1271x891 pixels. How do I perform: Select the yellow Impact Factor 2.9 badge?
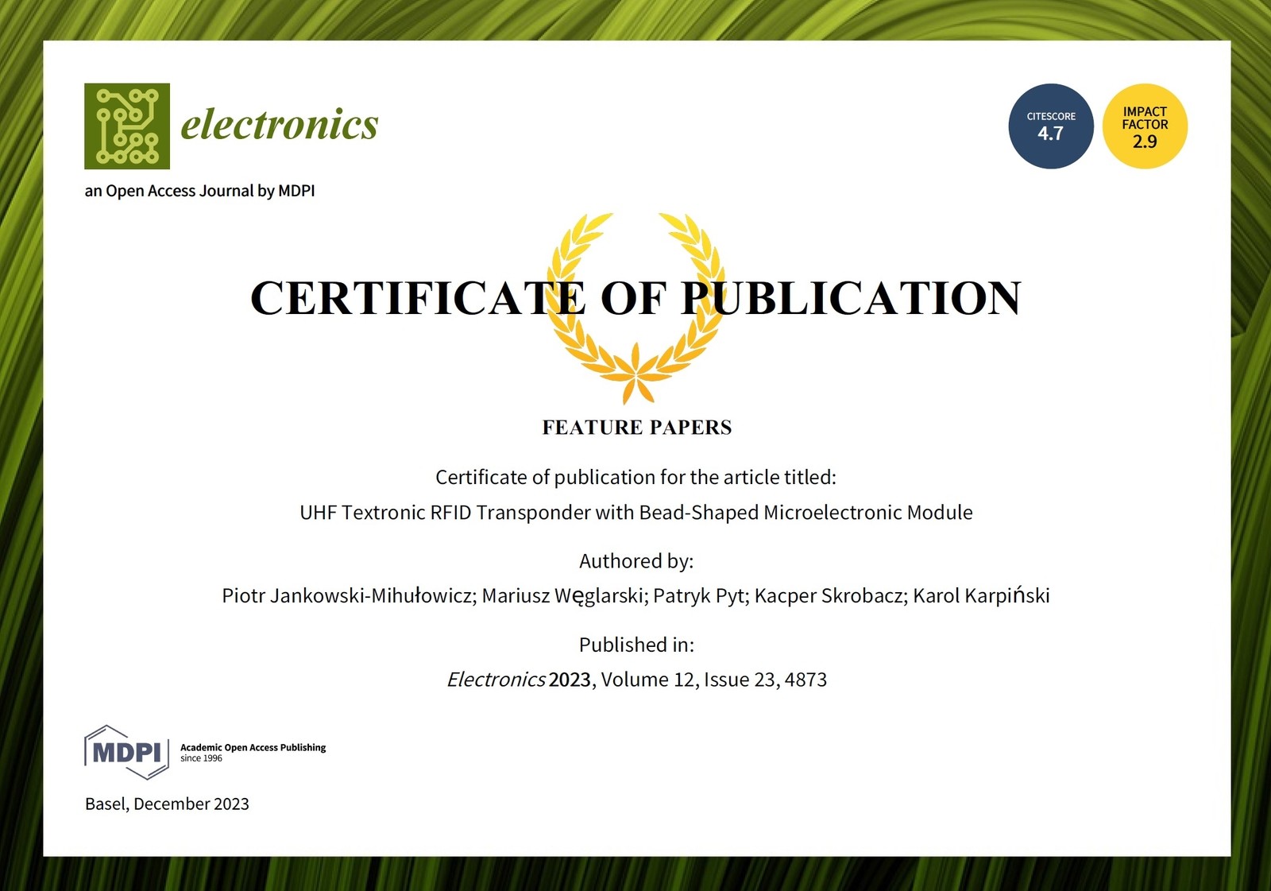tap(1145, 126)
